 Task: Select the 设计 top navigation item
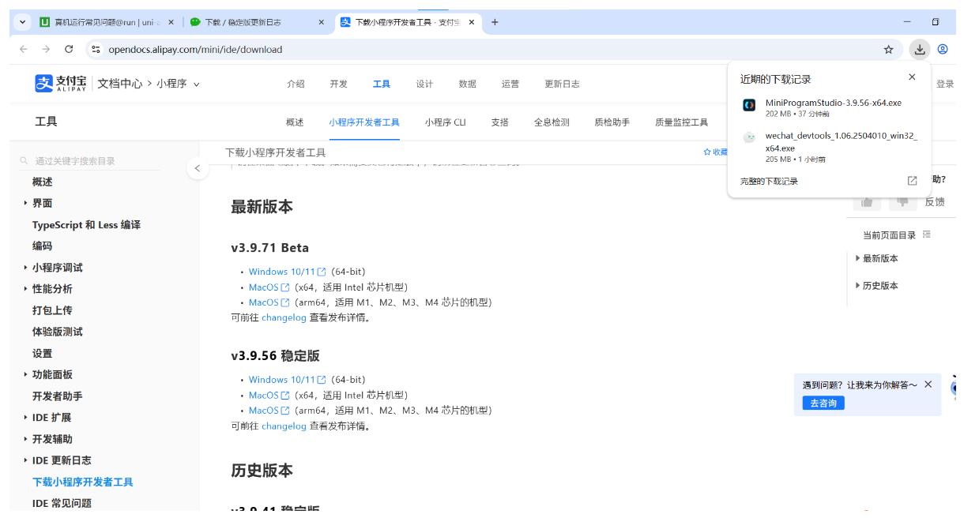click(424, 84)
